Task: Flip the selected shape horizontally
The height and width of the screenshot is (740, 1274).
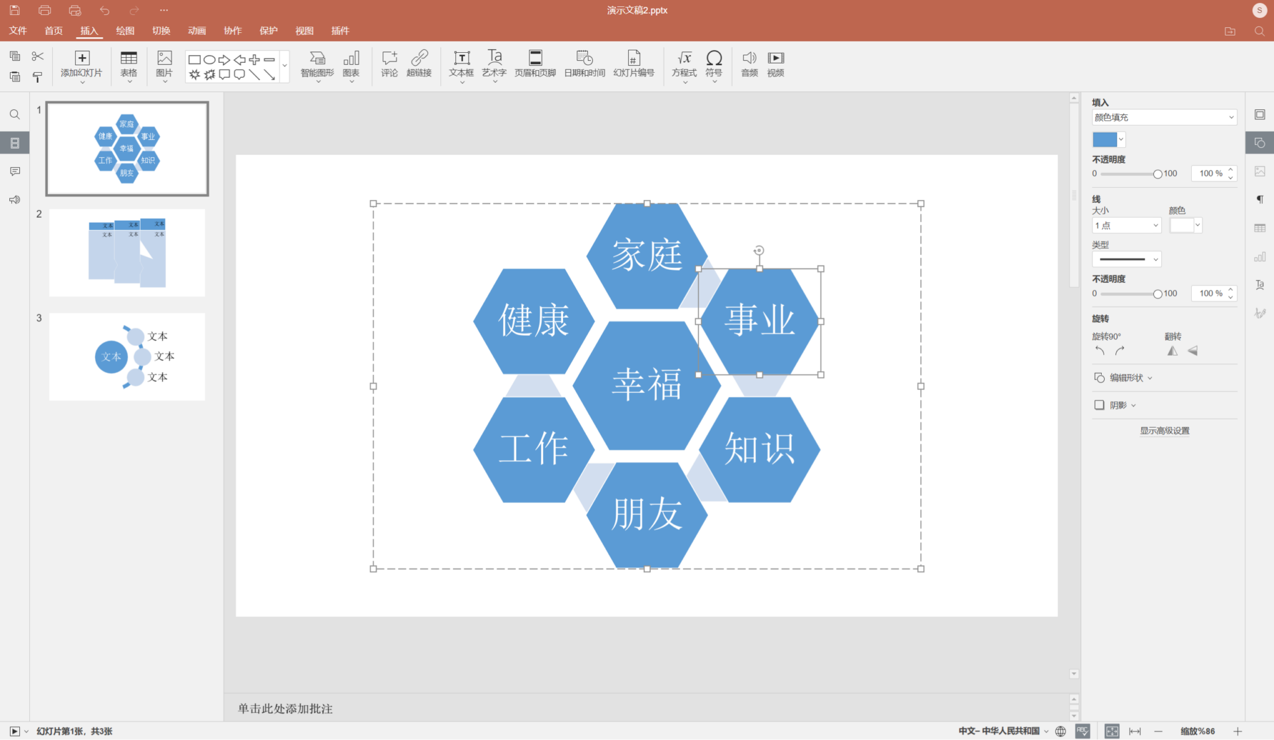Action: click(1172, 350)
